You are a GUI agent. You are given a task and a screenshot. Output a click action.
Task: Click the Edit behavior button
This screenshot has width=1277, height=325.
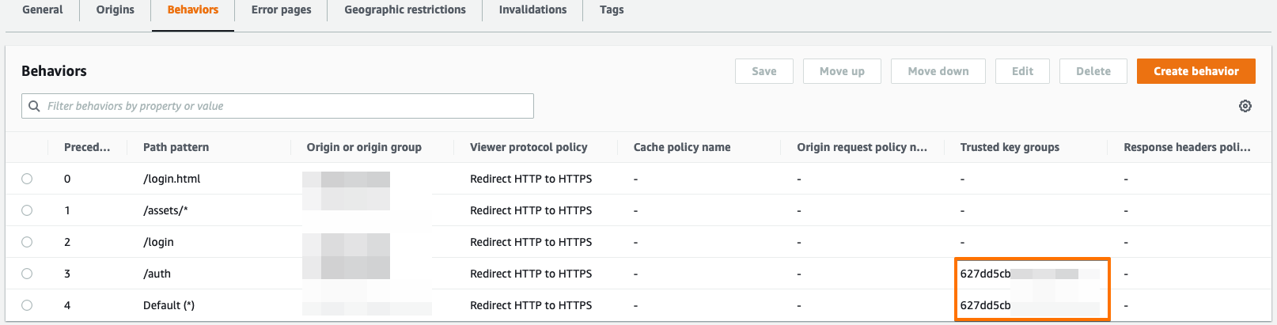[x=1022, y=71]
